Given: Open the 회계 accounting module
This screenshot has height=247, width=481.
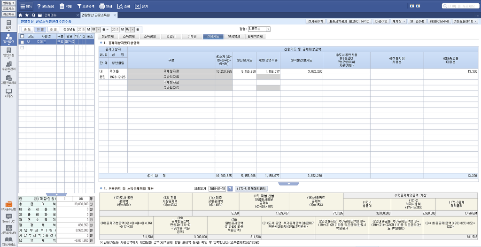Looking at the screenshot, I should (x=8, y=24).
